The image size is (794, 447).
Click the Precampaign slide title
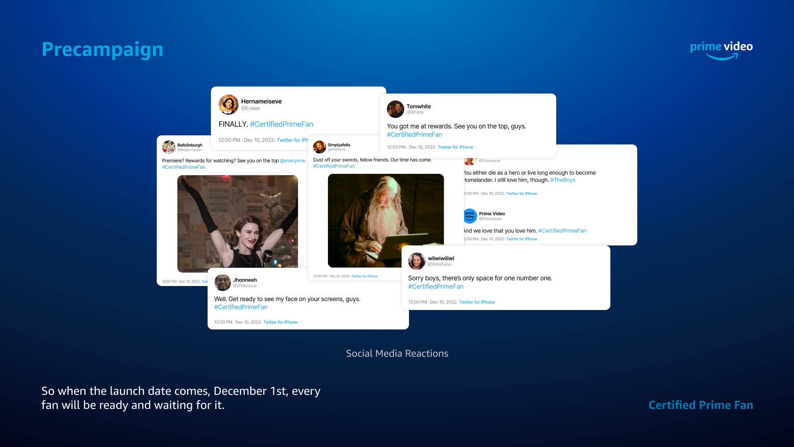pyautogui.click(x=103, y=50)
